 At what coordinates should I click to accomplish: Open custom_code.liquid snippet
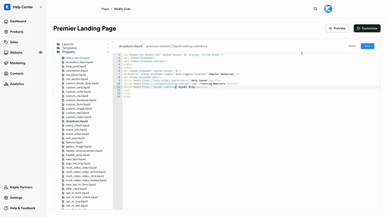pyautogui.click(x=78, y=92)
